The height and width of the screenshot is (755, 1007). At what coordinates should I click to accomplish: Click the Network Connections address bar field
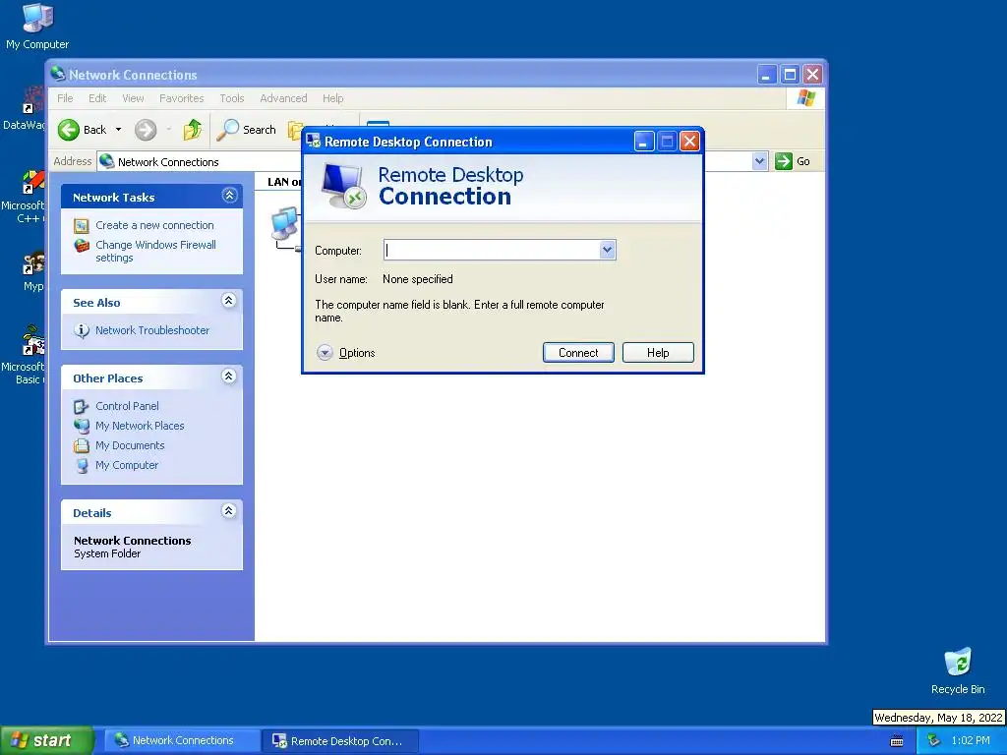[425, 162]
